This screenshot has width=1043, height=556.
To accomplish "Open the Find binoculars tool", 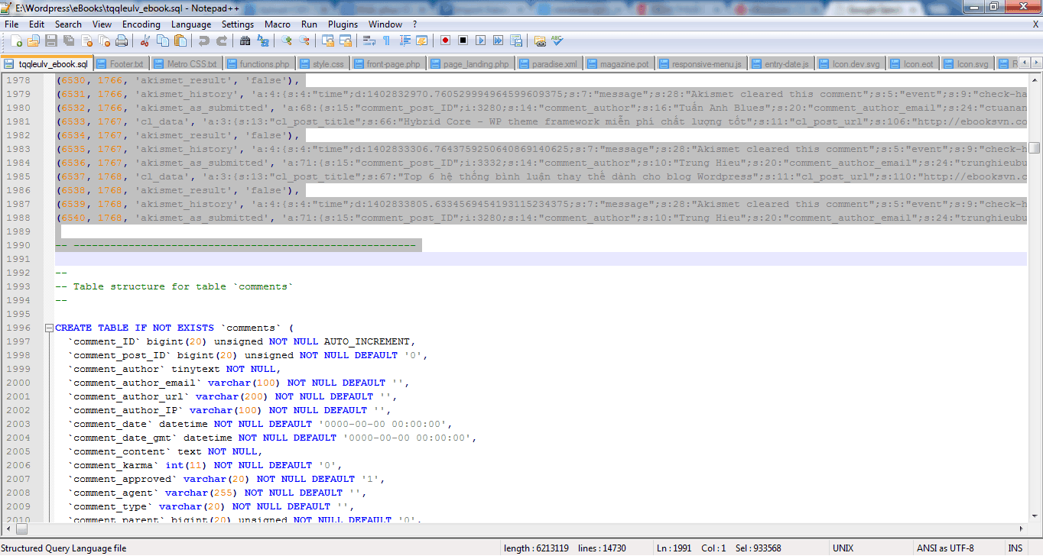I will [x=245, y=40].
